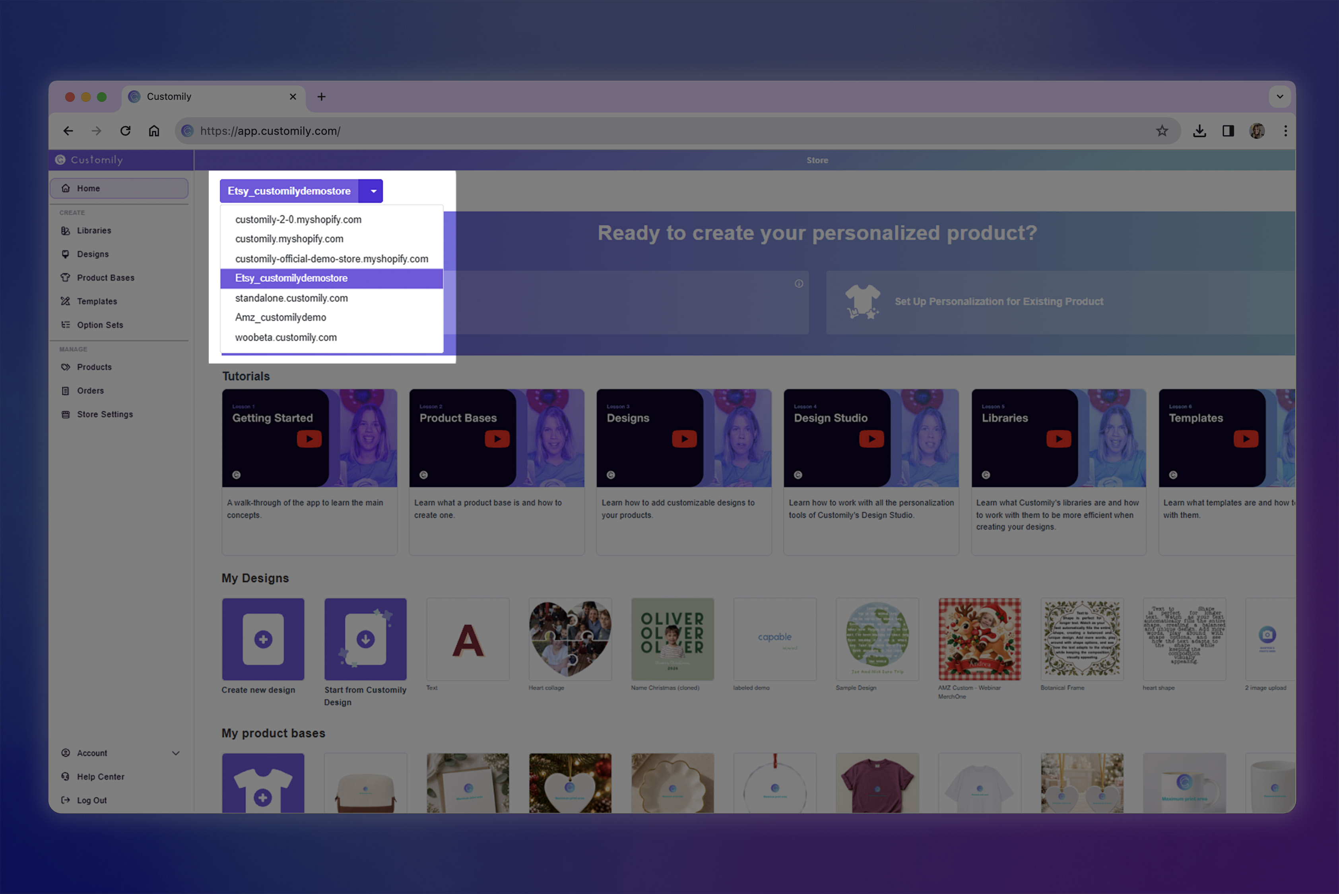Click Create new design tile

263,639
